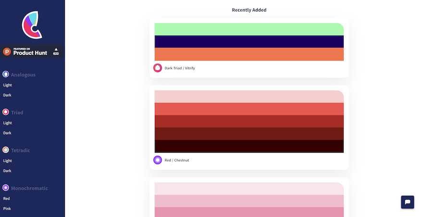Pick the orange swatch in Vitrify palette
The image size is (423, 217).
[x=249, y=54]
